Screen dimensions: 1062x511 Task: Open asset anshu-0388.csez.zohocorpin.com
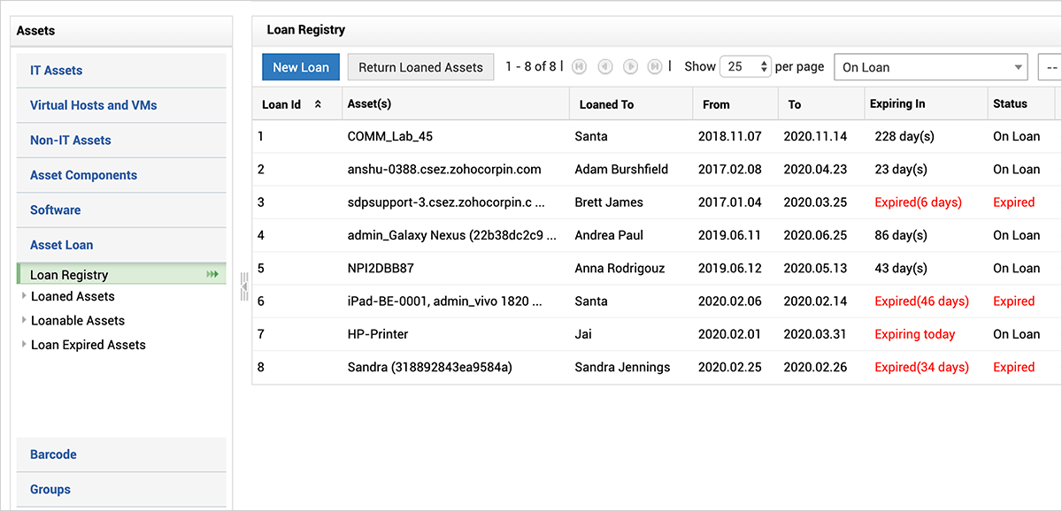pyautogui.click(x=444, y=169)
